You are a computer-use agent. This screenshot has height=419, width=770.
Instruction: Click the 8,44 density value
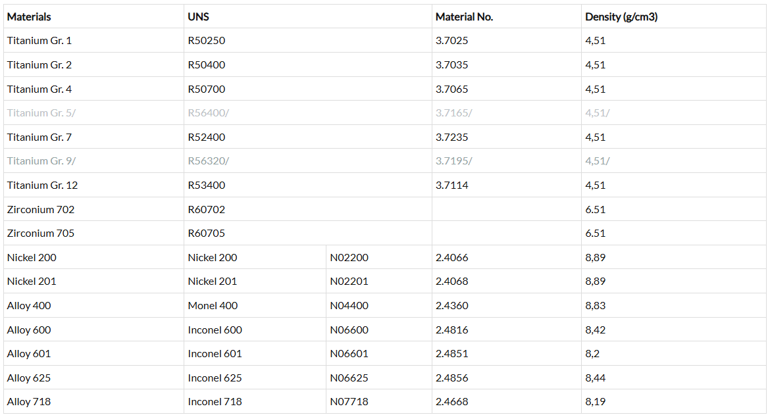[x=595, y=378]
